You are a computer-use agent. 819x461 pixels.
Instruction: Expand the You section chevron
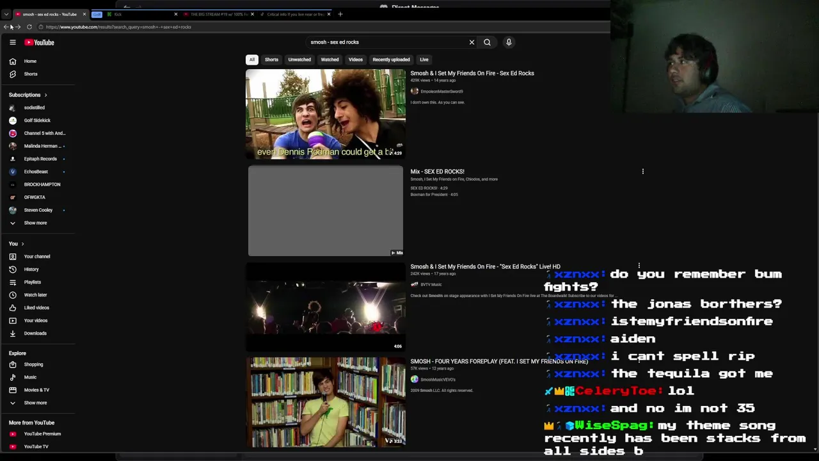click(22, 244)
